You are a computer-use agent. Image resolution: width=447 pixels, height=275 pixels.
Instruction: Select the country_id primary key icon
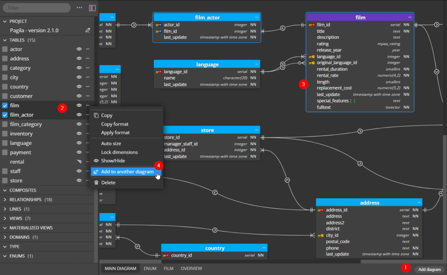click(x=166, y=255)
